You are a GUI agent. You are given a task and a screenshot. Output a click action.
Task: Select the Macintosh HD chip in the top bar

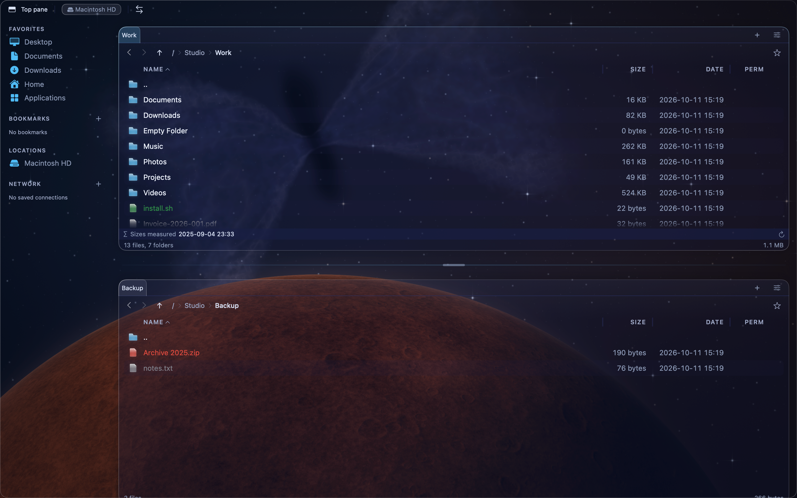point(92,10)
